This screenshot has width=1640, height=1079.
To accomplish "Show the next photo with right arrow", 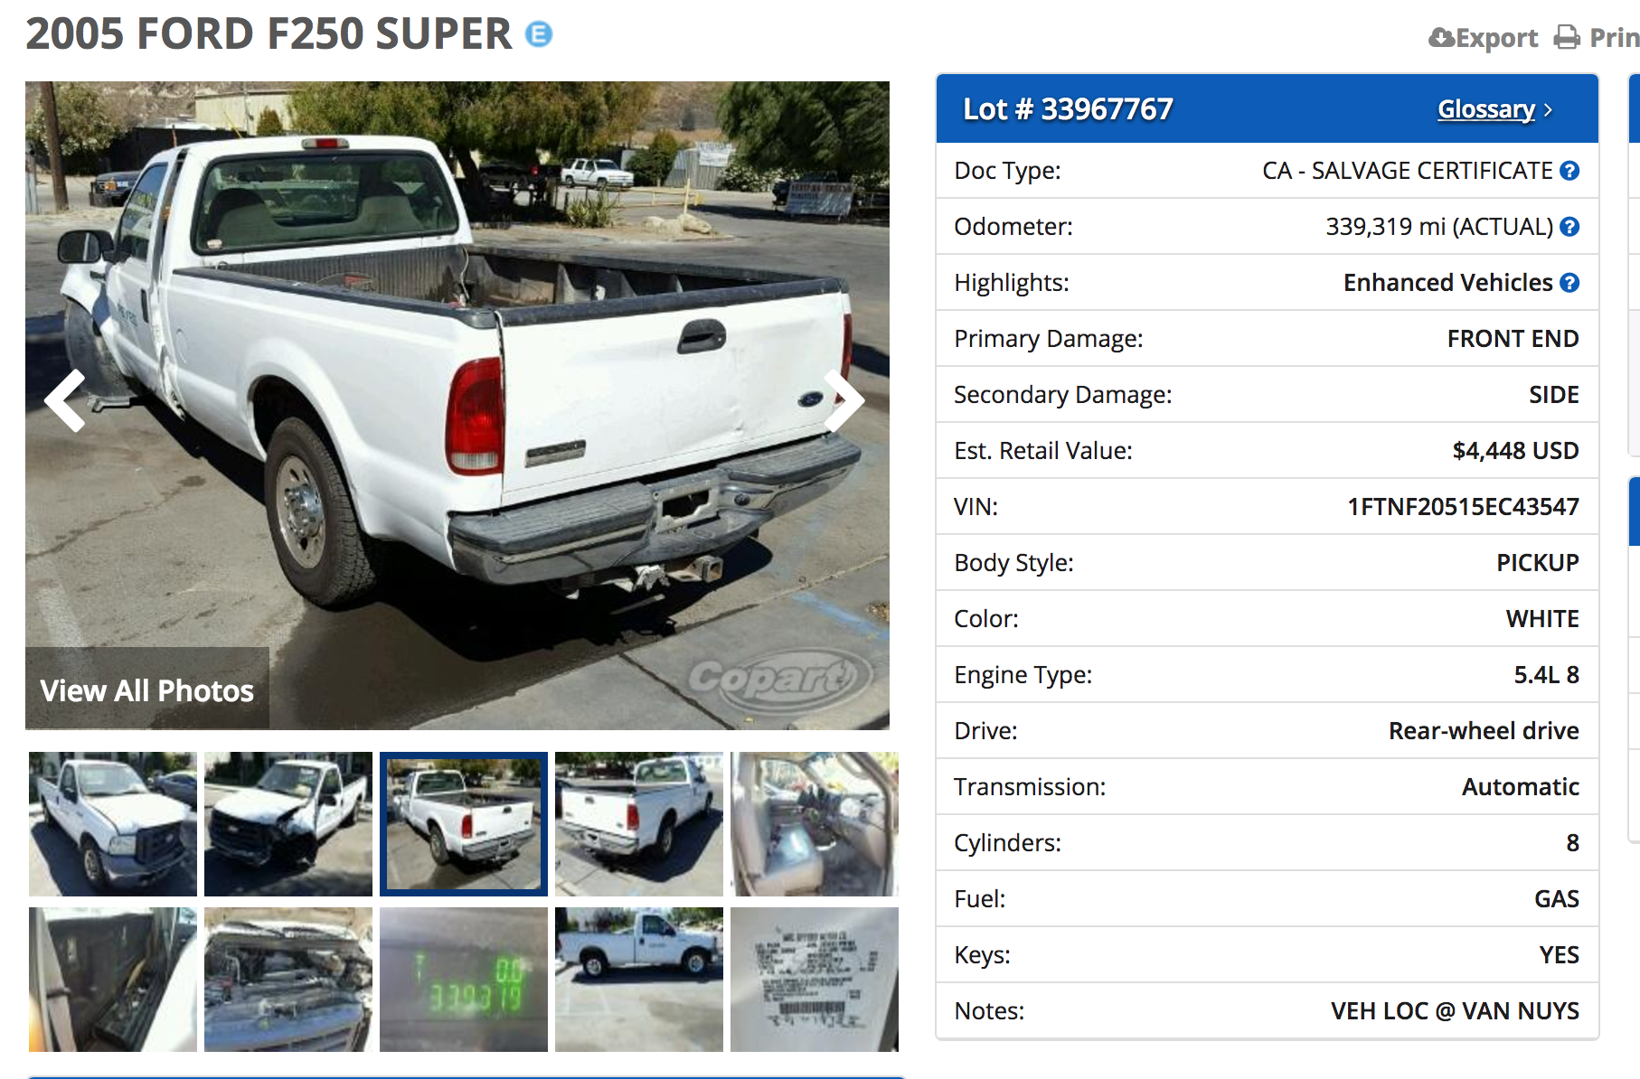I will tap(844, 400).
